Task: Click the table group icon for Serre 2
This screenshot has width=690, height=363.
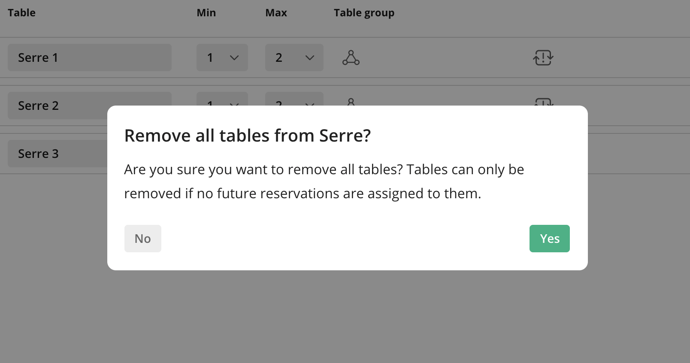Action: pos(351,102)
